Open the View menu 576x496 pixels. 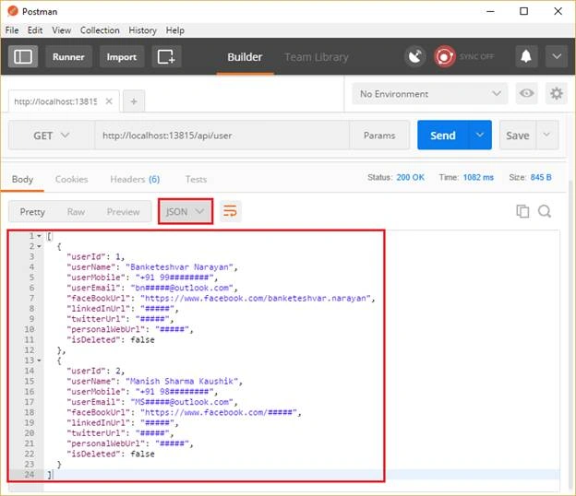[x=61, y=30]
